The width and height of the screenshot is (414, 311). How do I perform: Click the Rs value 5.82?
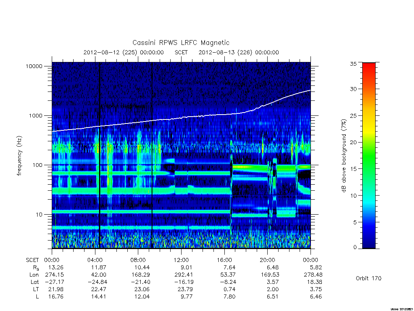coord(316,267)
